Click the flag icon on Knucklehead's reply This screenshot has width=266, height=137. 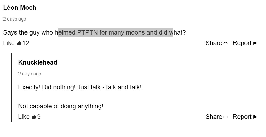pyautogui.click(x=255, y=117)
